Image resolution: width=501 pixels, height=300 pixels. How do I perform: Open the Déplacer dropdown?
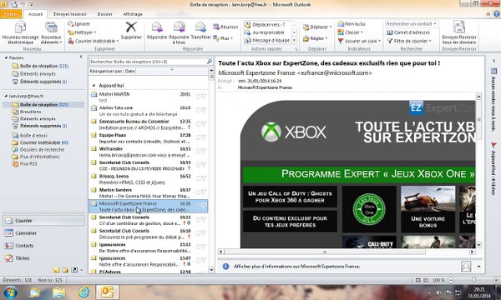[x=317, y=27]
